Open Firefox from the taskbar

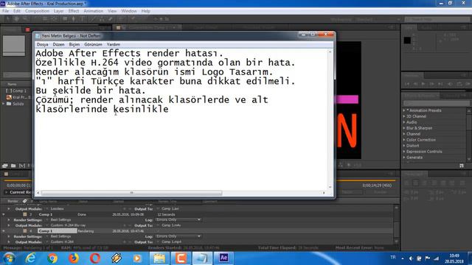[74, 258]
